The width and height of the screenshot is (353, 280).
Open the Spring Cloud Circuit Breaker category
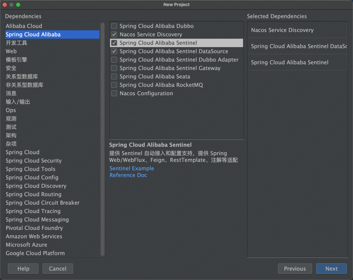(x=42, y=203)
